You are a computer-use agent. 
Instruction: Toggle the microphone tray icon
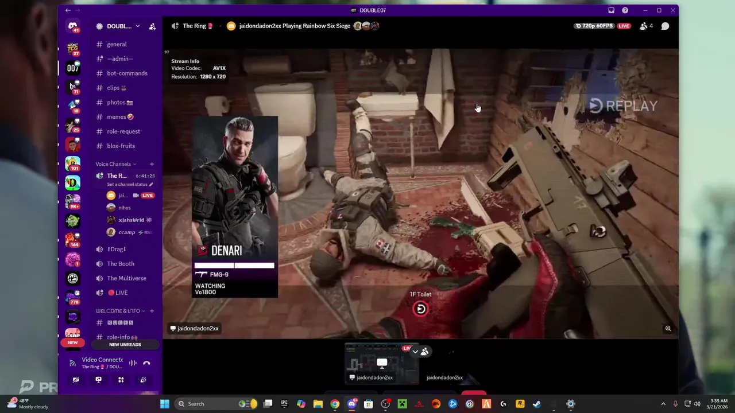[675, 404]
